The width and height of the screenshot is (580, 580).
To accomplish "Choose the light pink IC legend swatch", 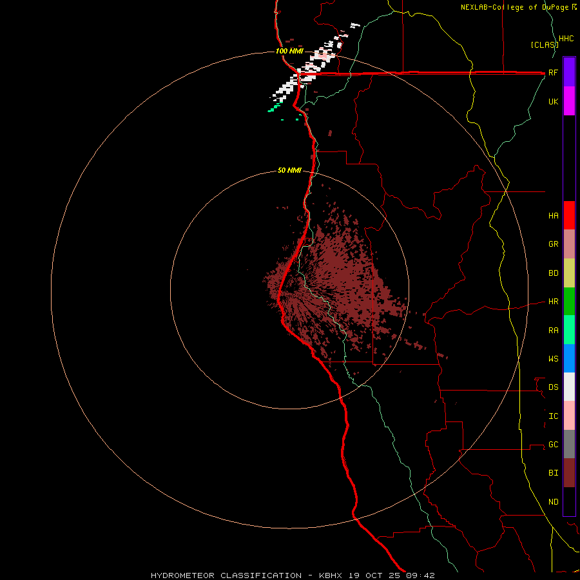I will pos(569,416).
